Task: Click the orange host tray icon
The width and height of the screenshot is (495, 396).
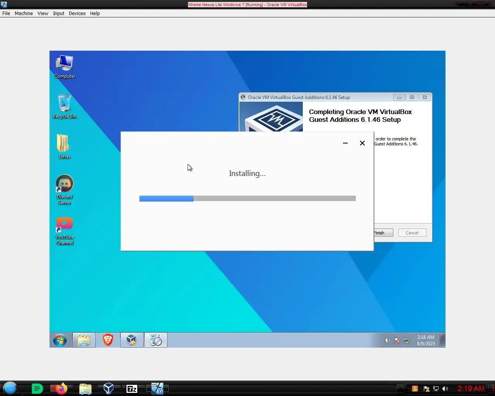Action: (415, 389)
